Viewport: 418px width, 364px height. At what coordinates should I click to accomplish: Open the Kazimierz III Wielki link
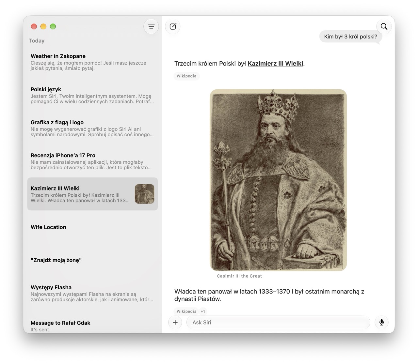[x=275, y=64]
